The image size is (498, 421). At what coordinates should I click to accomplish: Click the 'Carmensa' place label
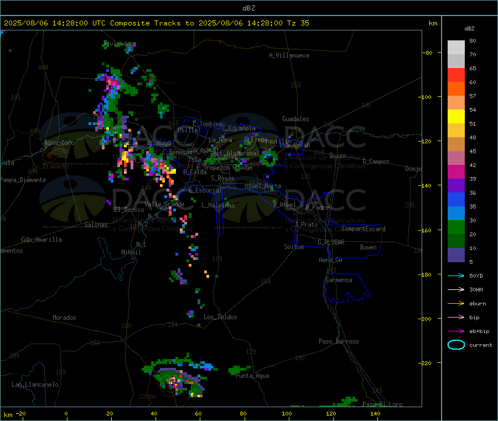click(339, 280)
